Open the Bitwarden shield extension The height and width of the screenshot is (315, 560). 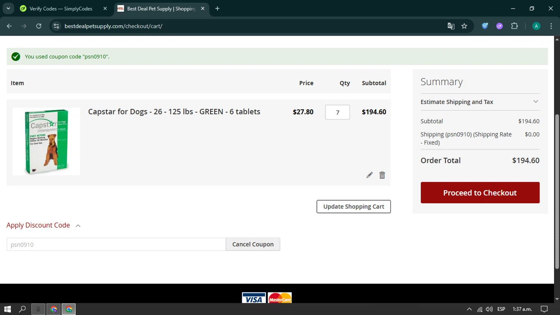(485, 26)
